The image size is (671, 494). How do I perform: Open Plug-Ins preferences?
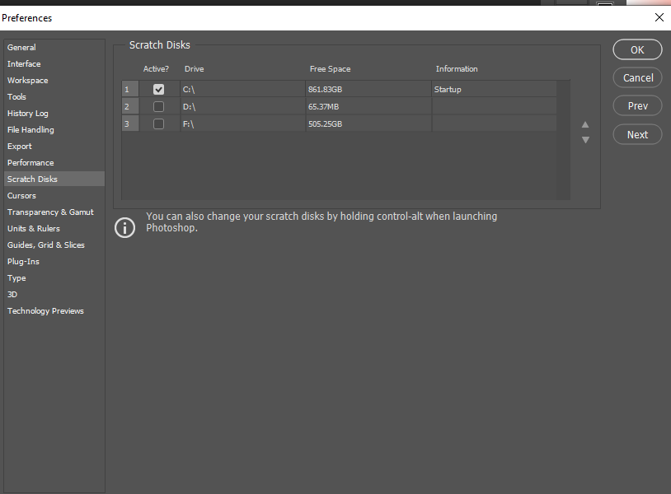point(54,261)
